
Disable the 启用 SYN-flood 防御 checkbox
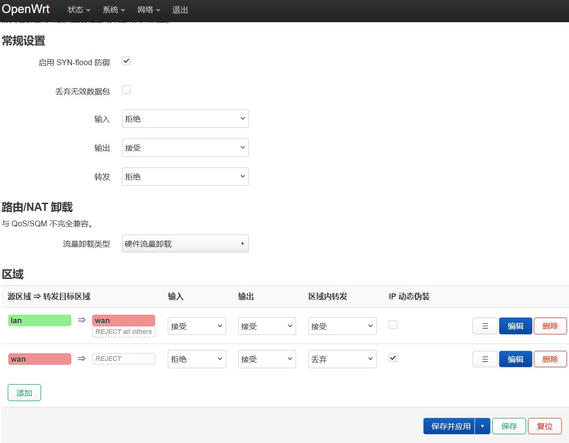[x=126, y=61]
